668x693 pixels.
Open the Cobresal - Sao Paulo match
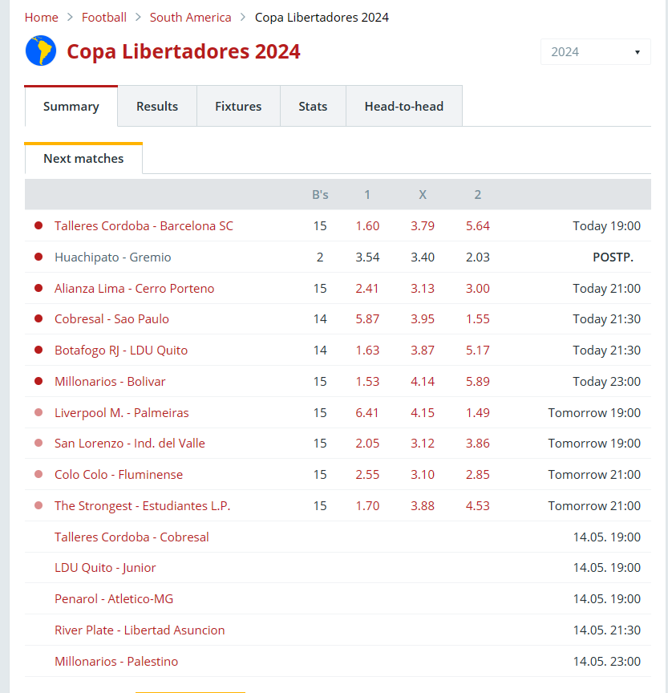click(111, 318)
